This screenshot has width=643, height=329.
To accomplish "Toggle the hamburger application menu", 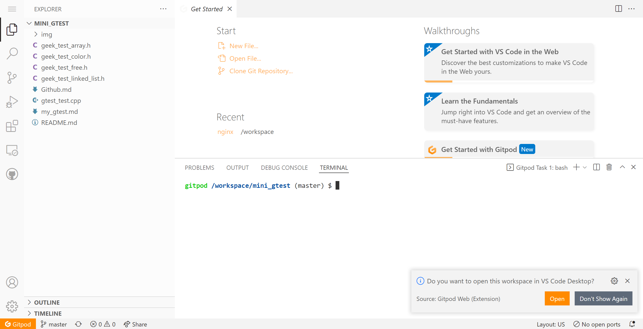I will pyautogui.click(x=12, y=9).
